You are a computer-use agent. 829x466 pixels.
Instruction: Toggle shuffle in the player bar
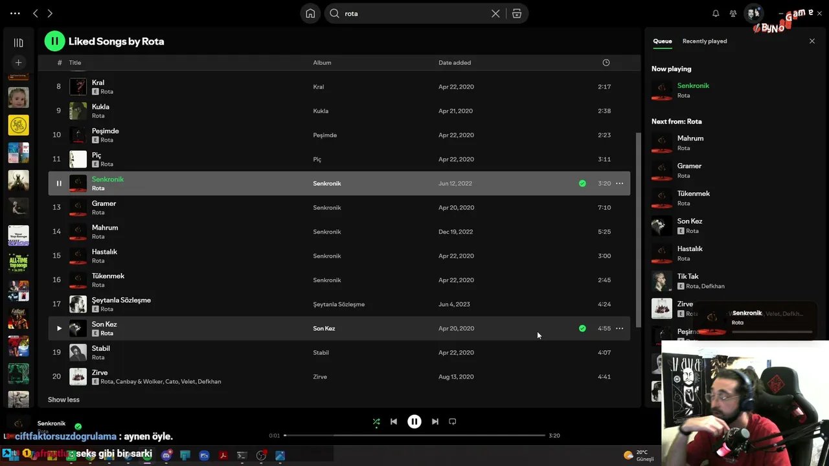(376, 422)
